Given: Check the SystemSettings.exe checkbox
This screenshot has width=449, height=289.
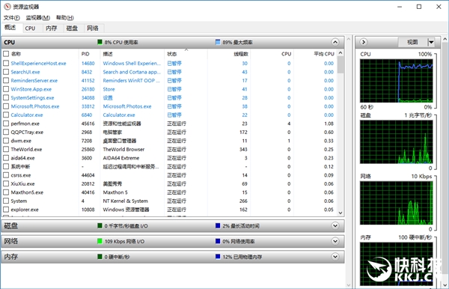Looking at the screenshot, I should click(6, 97).
